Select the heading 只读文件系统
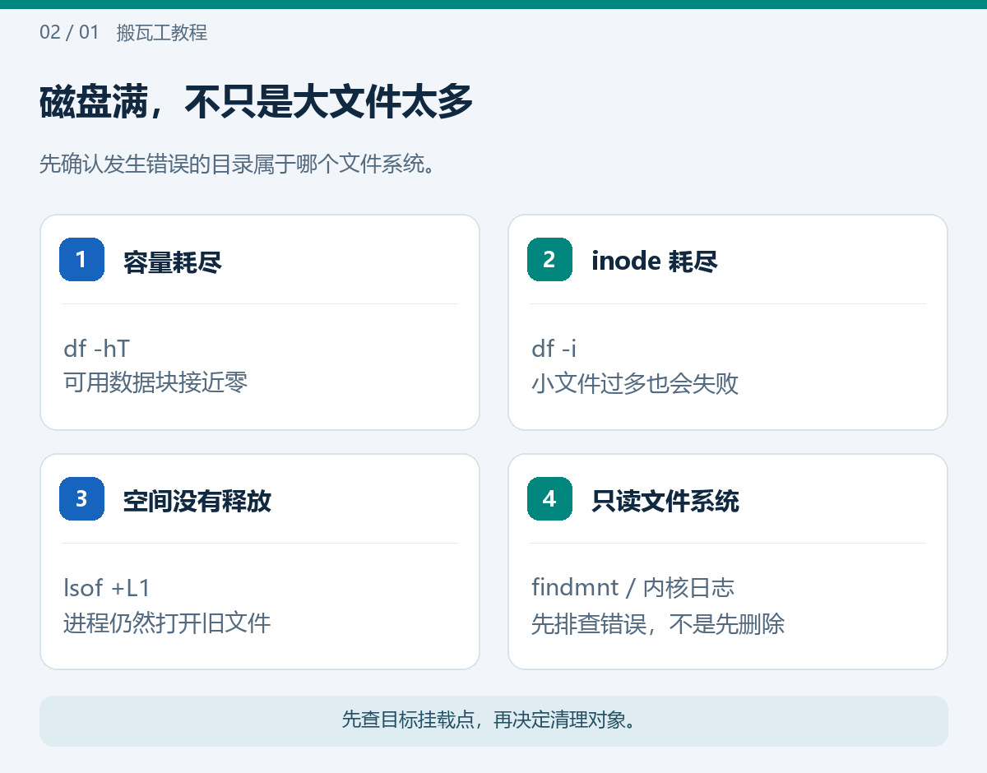 tap(665, 501)
